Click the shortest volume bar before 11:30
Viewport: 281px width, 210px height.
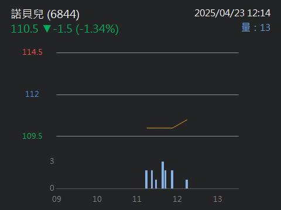click(156, 184)
